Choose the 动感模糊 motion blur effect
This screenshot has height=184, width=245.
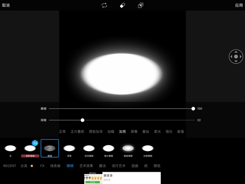click(x=147, y=148)
